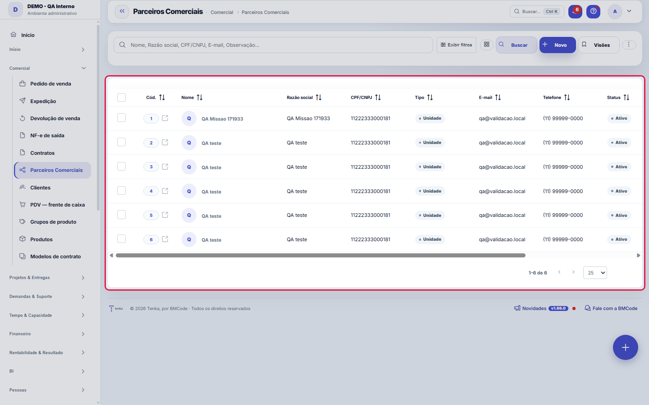649x405 pixels.
Task: Open the Fale com a BMCode link
Action: point(611,308)
